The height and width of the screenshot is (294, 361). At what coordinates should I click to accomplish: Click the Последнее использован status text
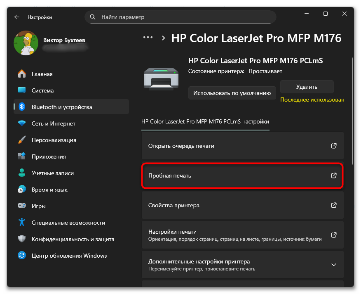click(x=312, y=100)
